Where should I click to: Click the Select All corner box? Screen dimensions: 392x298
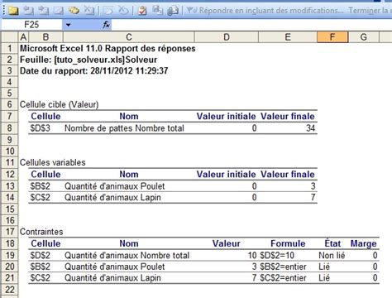10,37
